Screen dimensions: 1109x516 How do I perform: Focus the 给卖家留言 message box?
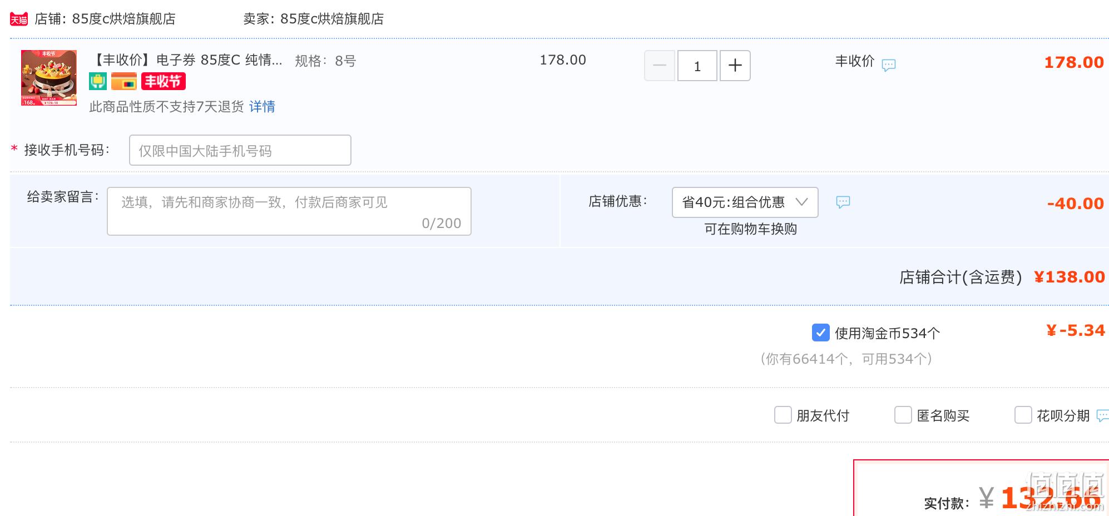pyautogui.click(x=289, y=211)
